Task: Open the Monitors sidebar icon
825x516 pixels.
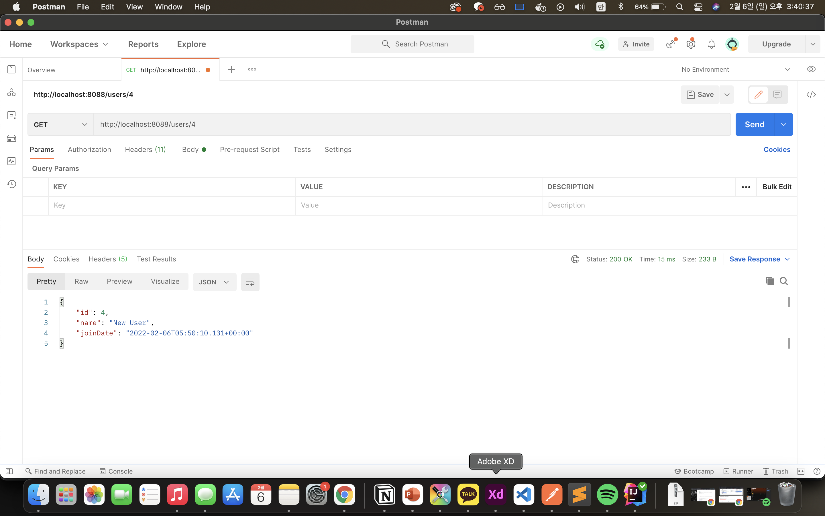Action: tap(11, 161)
